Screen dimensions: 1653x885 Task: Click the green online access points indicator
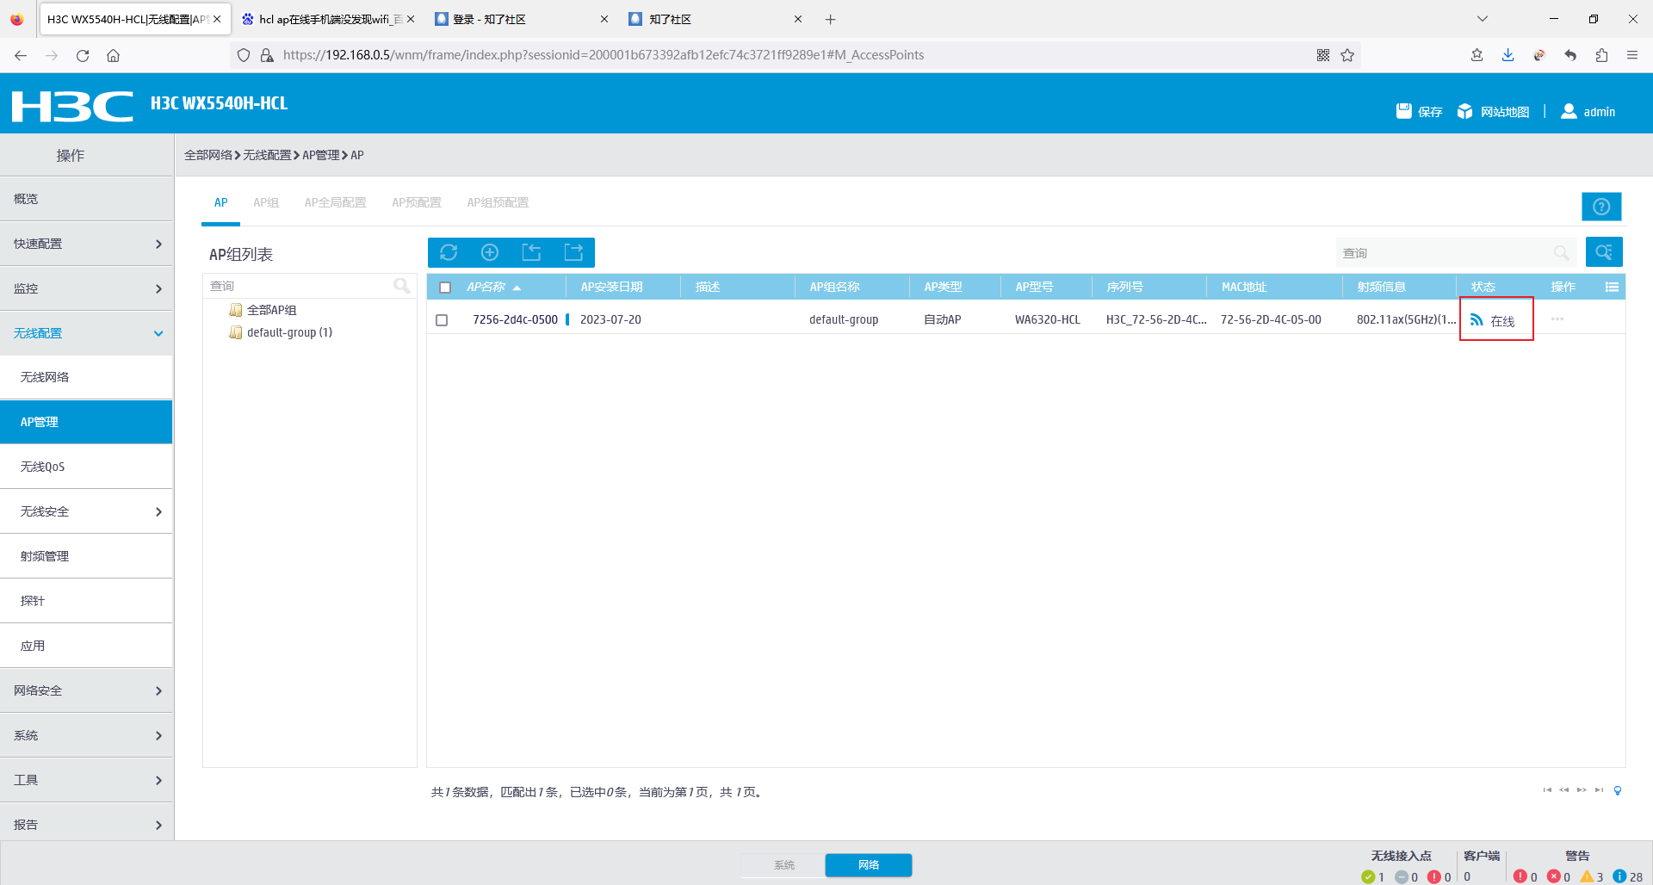(x=1368, y=877)
